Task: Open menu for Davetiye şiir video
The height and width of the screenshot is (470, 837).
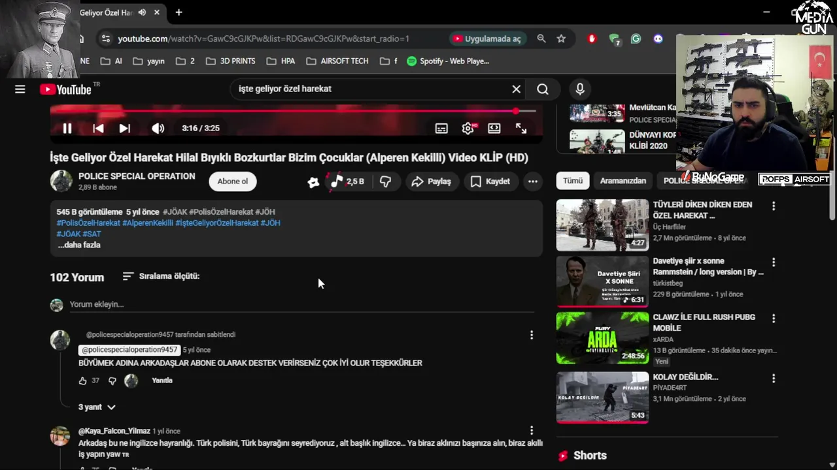Action: [x=774, y=262]
